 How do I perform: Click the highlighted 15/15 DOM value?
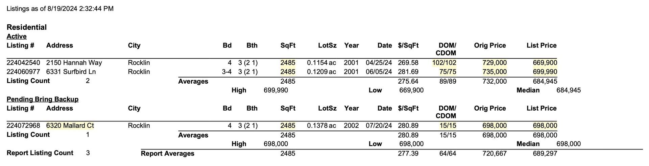coord(448,126)
